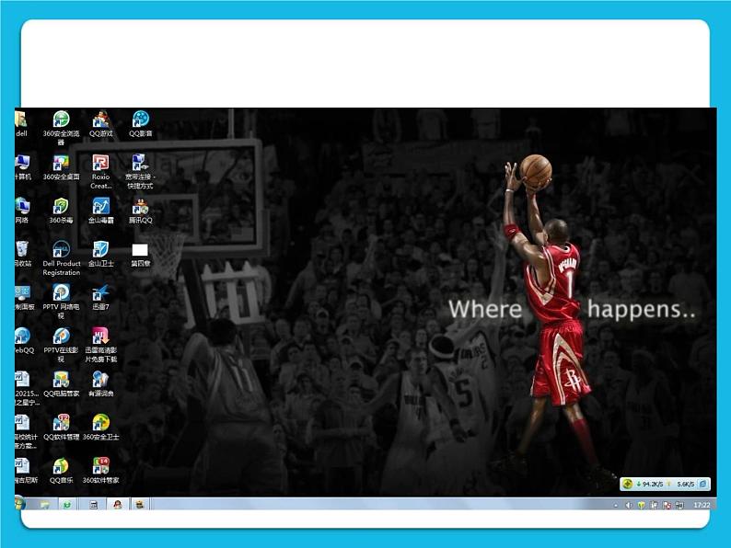This screenshot has width=731, height=548.
Task: Select the 360安全卫士 desktop shortcut
Action: (x=101, y=423)
